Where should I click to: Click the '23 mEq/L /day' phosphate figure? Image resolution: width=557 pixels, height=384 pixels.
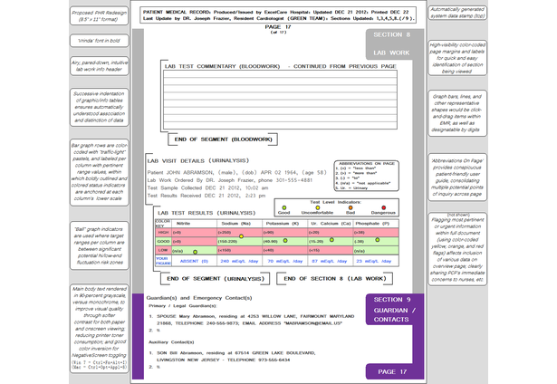click(373, 261)
